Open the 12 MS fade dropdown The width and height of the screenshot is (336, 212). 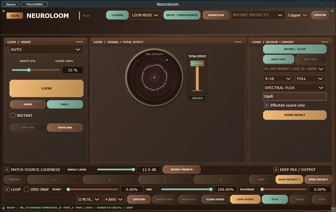coord(89,200)
